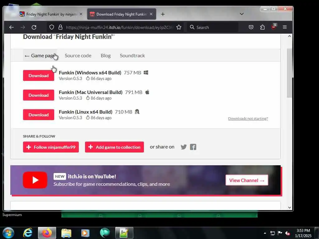Click the scrollbar down arrow

coord(289,208)
